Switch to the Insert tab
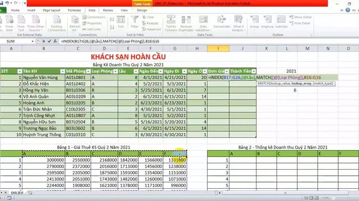 31,10
